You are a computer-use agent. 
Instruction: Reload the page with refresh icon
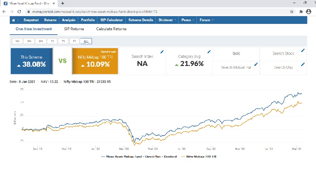click(x=19, y=12)
